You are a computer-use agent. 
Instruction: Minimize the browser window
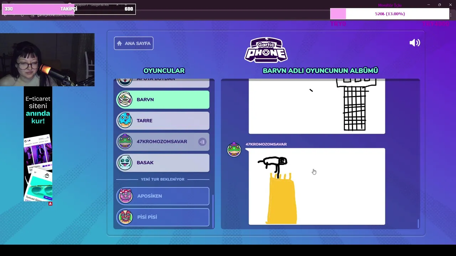coord(429,5)
